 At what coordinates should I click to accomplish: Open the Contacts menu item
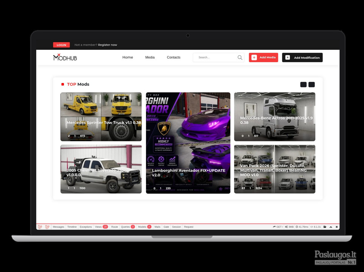[174, 57]
